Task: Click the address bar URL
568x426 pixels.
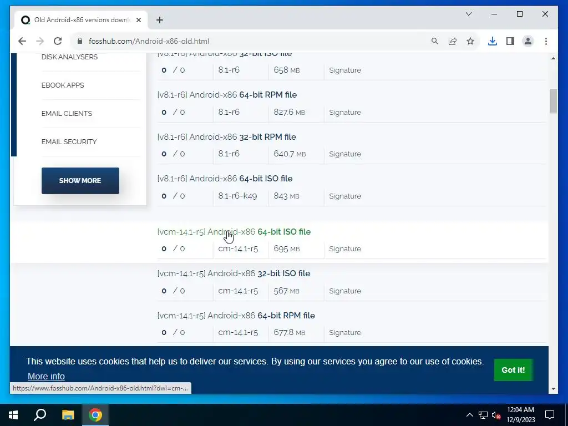Action: [x=149, y=41]
